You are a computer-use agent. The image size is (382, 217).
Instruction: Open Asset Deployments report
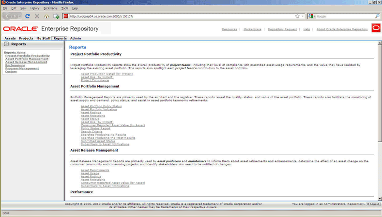95,170
